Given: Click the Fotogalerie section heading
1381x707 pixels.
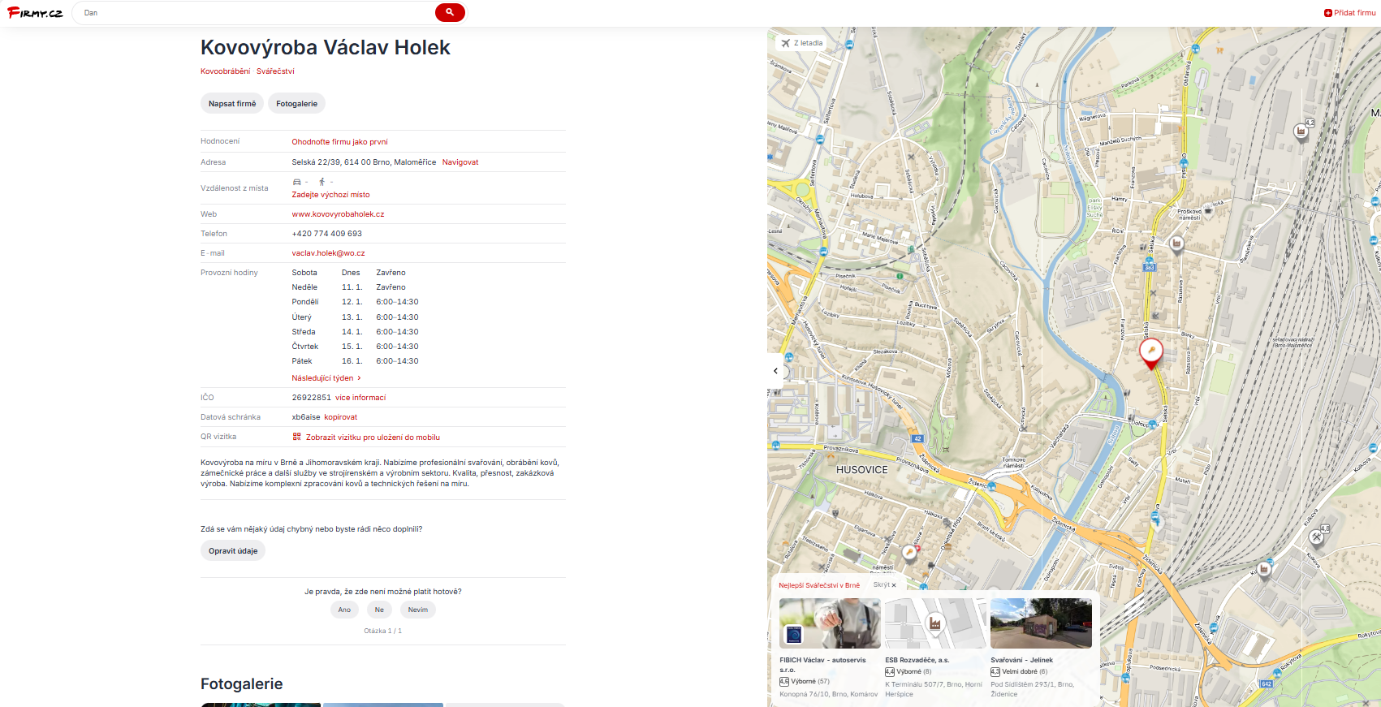Looking at the screenshot, I should tap(242, 684).
